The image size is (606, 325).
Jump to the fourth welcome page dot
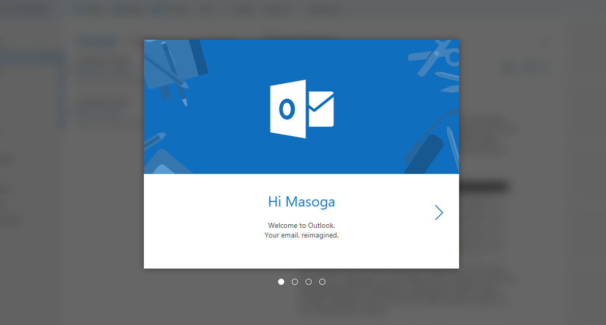(322, 282)
